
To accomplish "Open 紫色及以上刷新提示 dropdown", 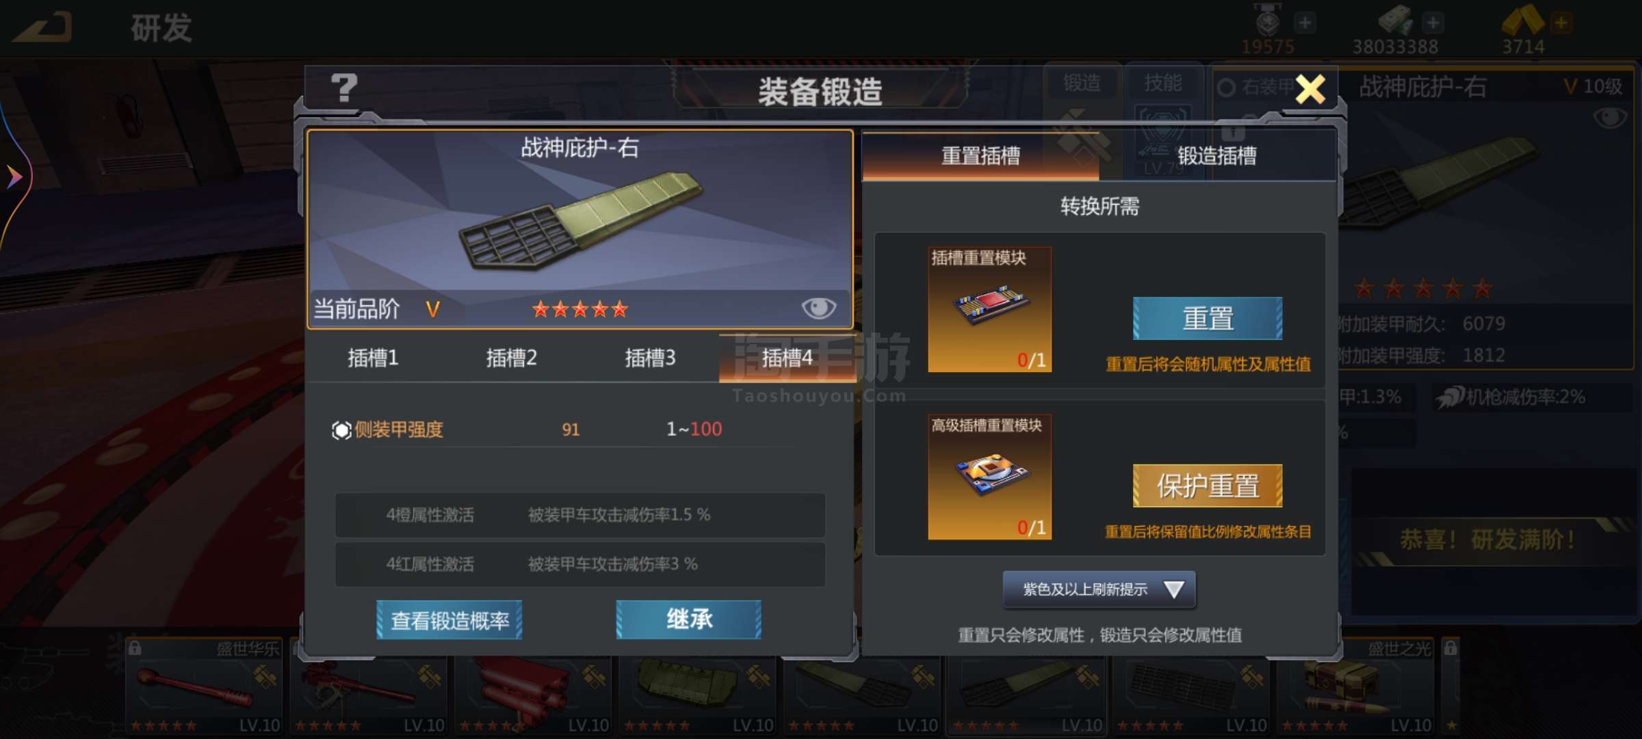I will click(x=1099, y=589).
